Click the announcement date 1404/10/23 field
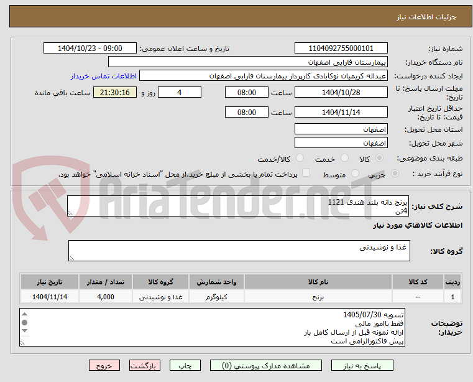 [x=90, y=49]
